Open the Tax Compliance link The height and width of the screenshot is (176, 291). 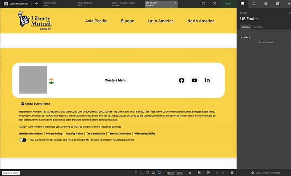click(96, 134)
